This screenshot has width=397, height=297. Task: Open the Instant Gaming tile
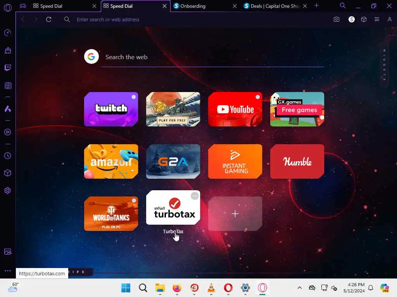tap(235, 161)
